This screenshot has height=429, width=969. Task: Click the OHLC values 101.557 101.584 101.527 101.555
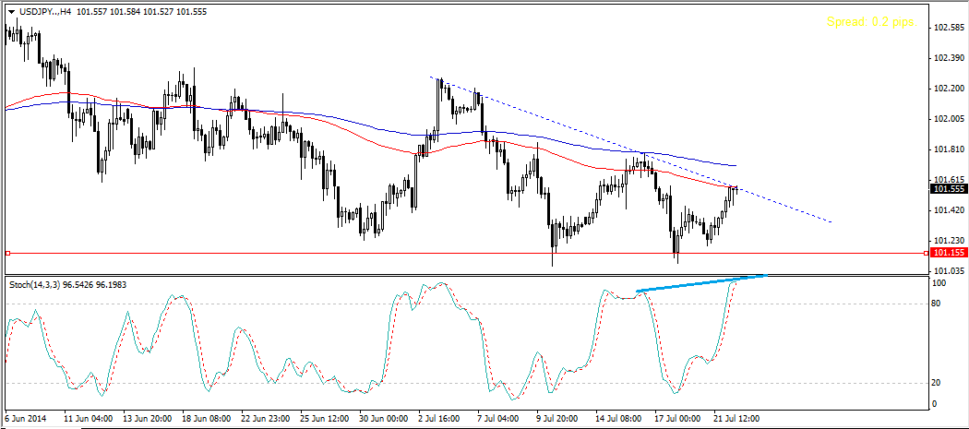(143, 12)
